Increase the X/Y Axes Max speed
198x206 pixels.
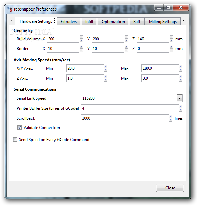coord(181,66)
